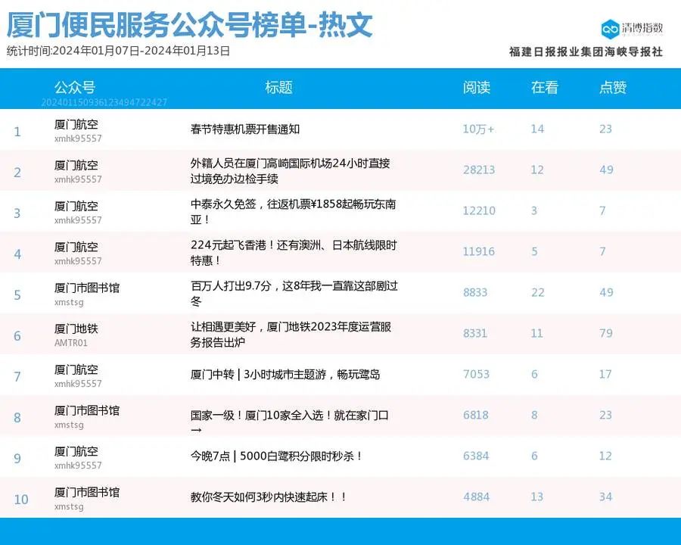Open article 今晚7点 | 5000白鹭积分限时秒杀
Screen dimensions: 681x545
point(276,456)
